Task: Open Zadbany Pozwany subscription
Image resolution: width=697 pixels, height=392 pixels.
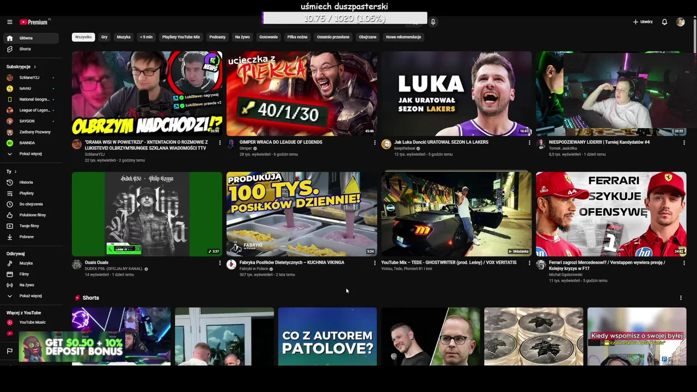Action: pos(30,132)
